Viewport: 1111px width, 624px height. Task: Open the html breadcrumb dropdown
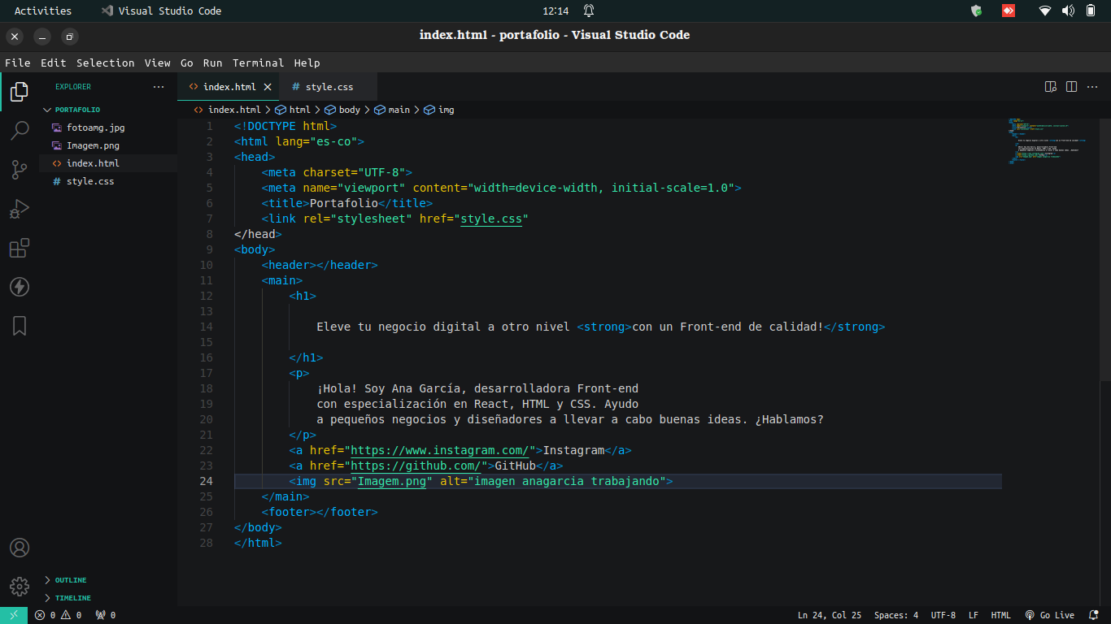[x=293, y=110]
